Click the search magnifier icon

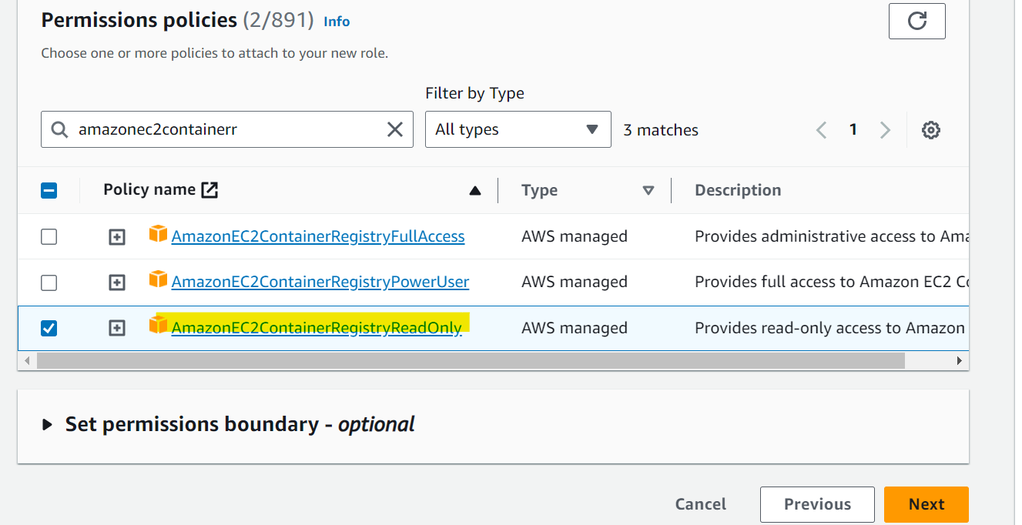(59, 129)
